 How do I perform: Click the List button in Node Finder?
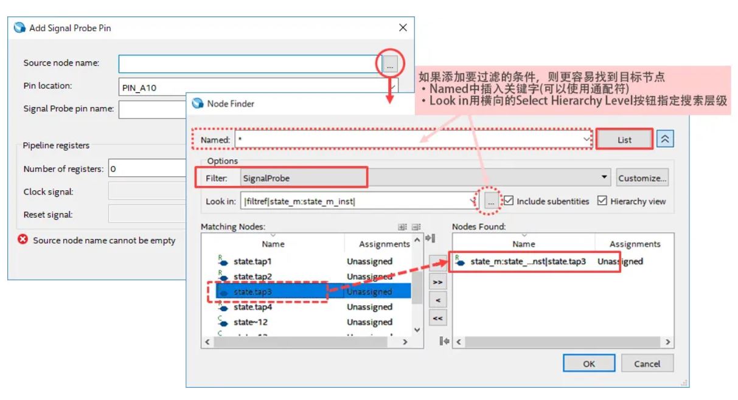624,140
